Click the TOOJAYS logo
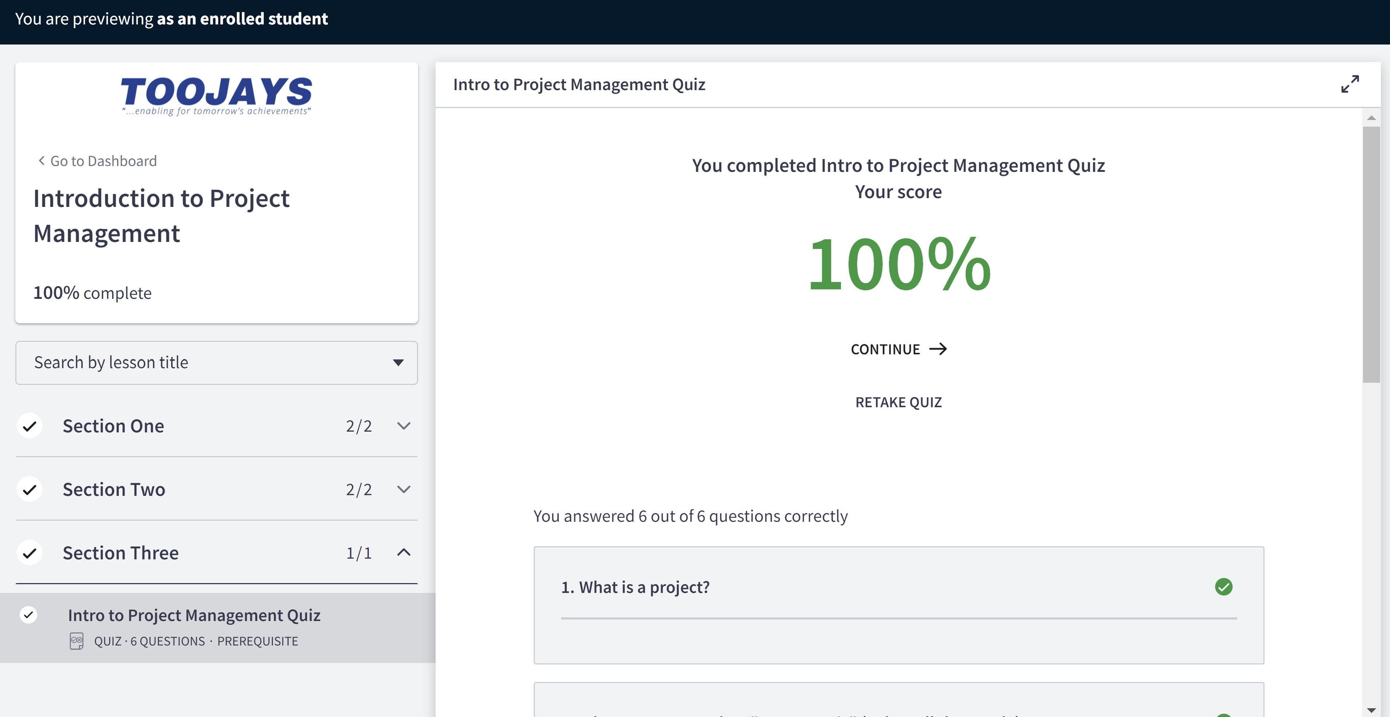This screenshot has height=717, width=1390. [x=216, y=96]
